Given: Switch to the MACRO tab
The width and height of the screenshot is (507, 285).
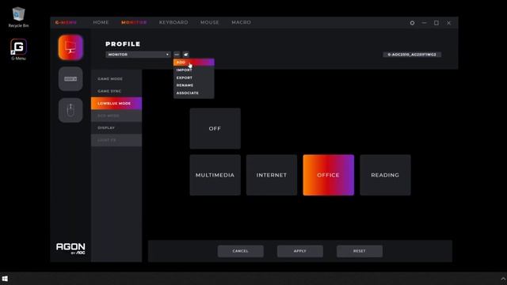Looking at the screenshot, I should (x=241, y=22).
